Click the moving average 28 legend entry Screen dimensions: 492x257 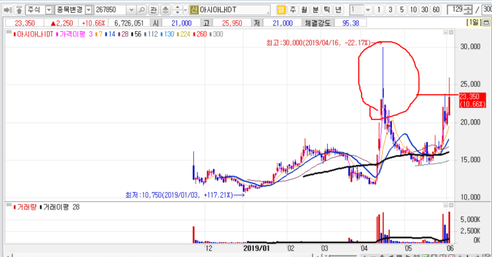pyautogui.click(x=123, y=34)
